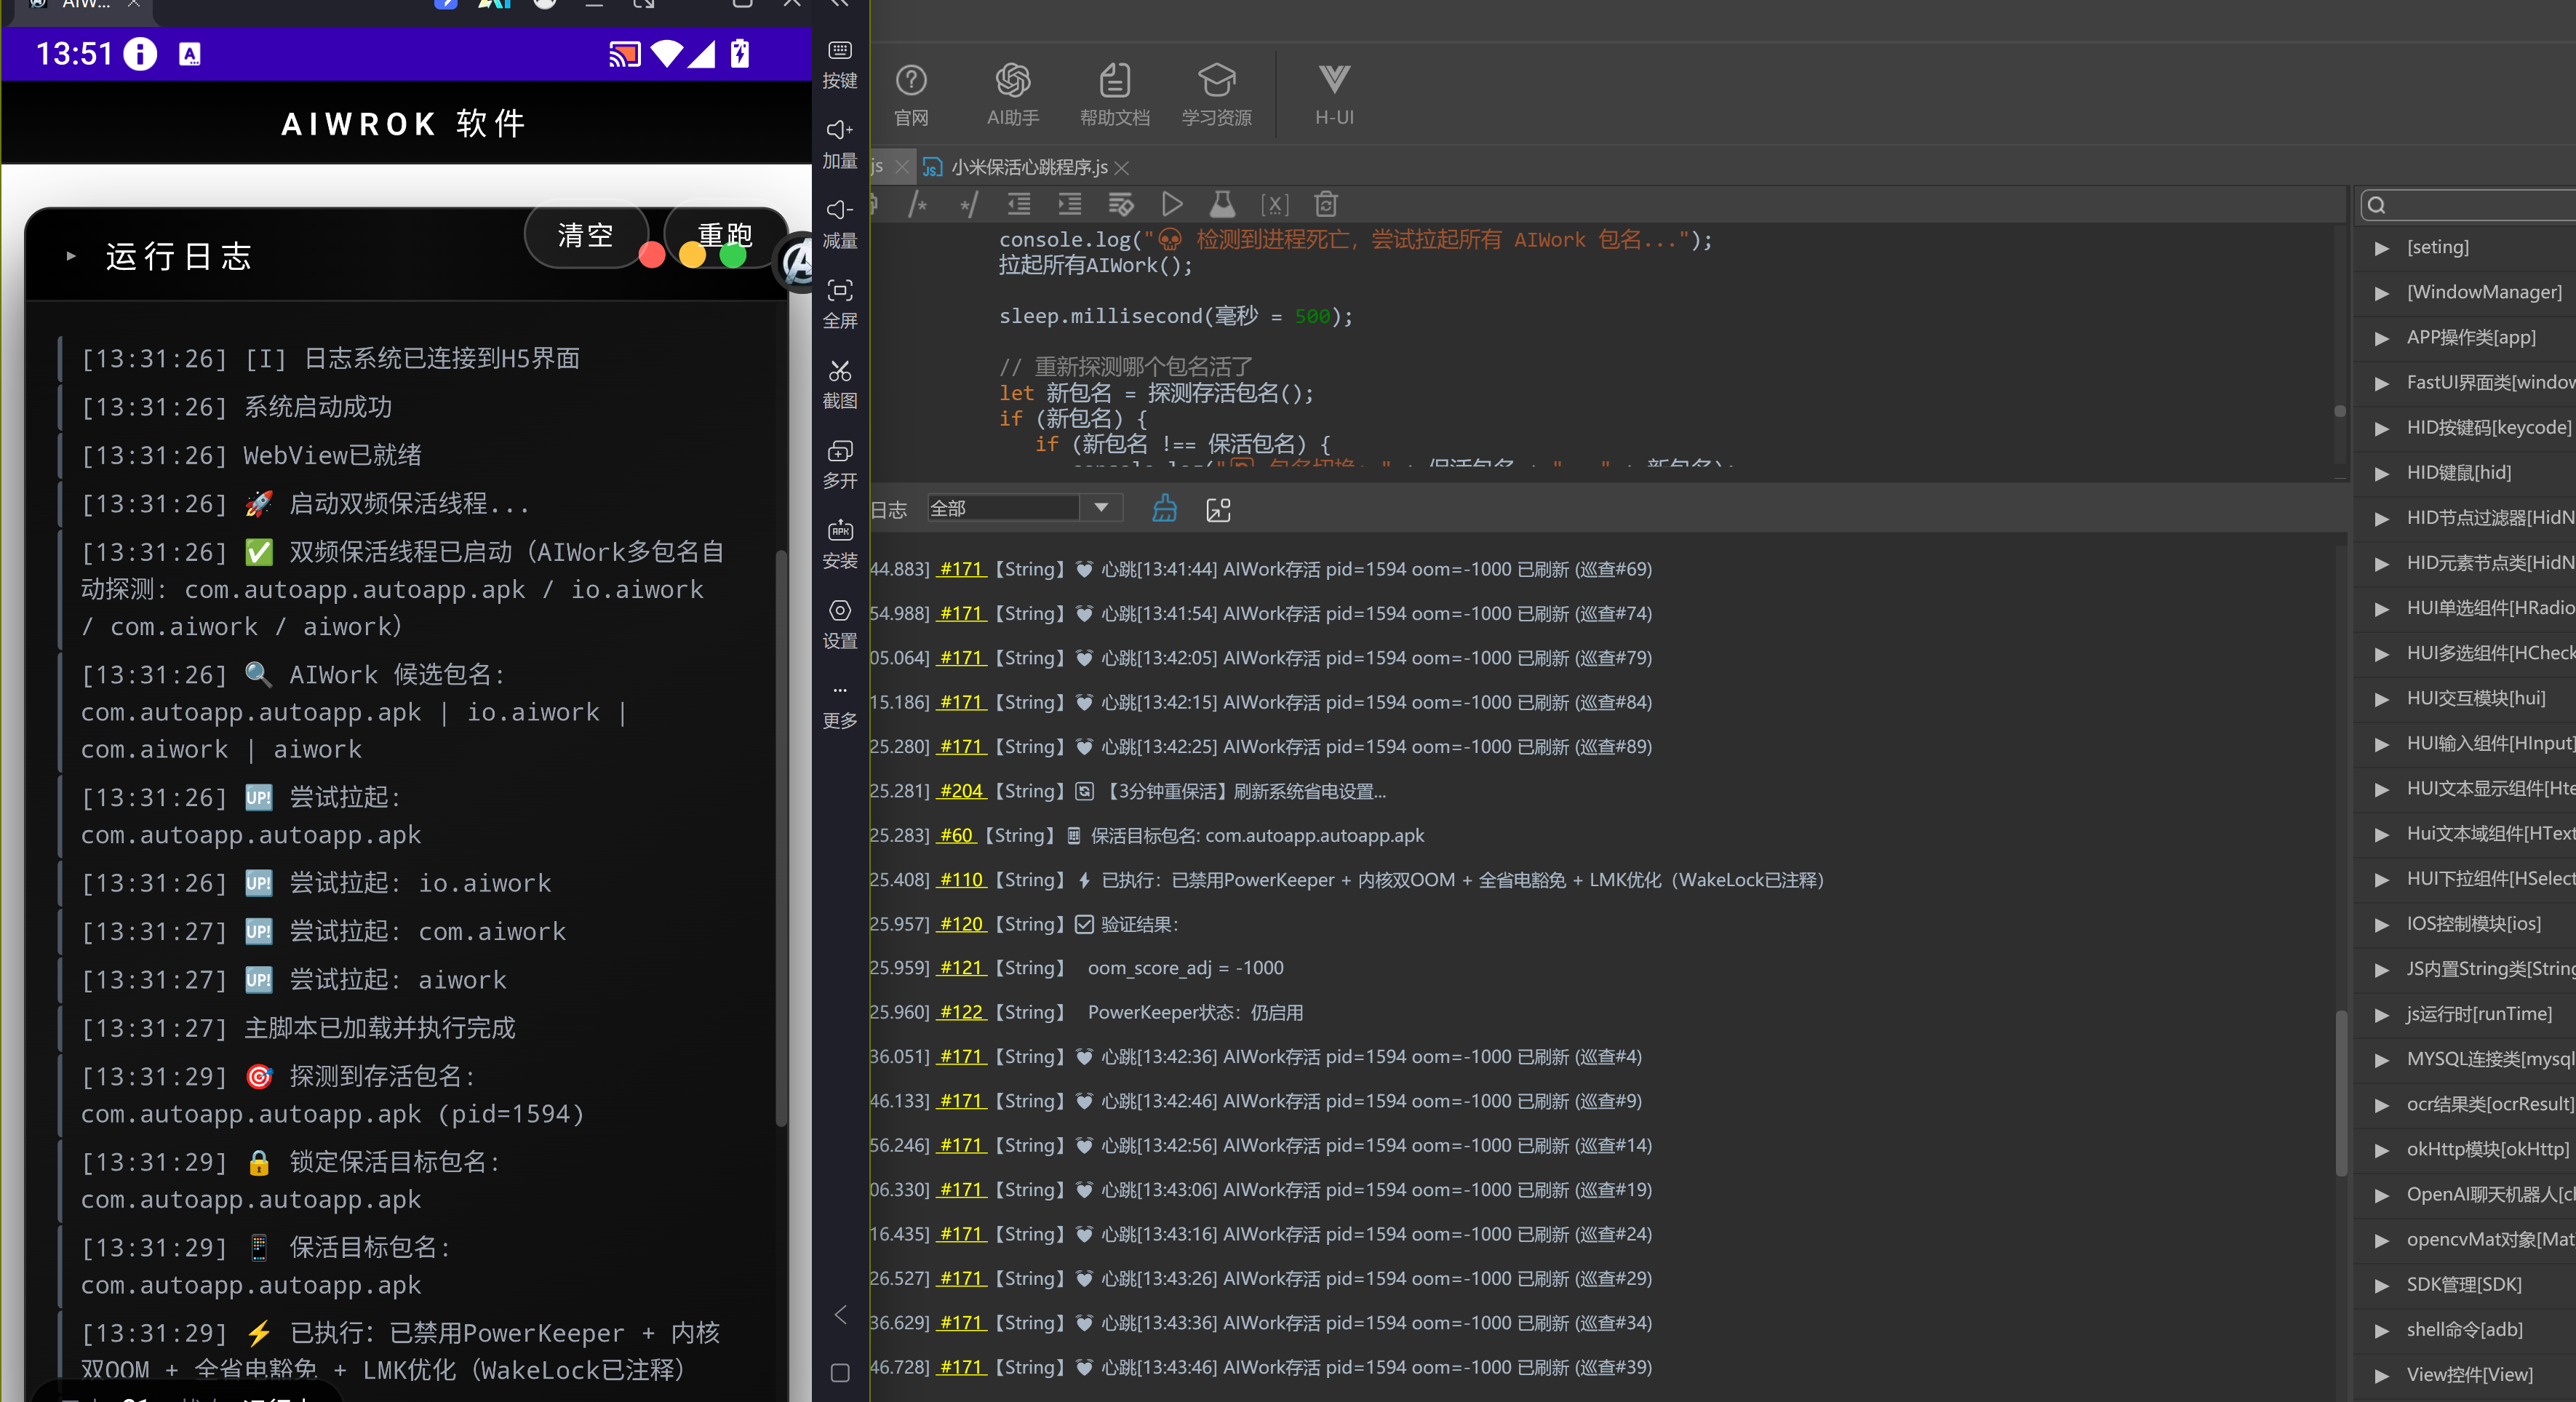
Task: Open source link #60 in the log
Action: pyautogui.click(x=956, y=835)
